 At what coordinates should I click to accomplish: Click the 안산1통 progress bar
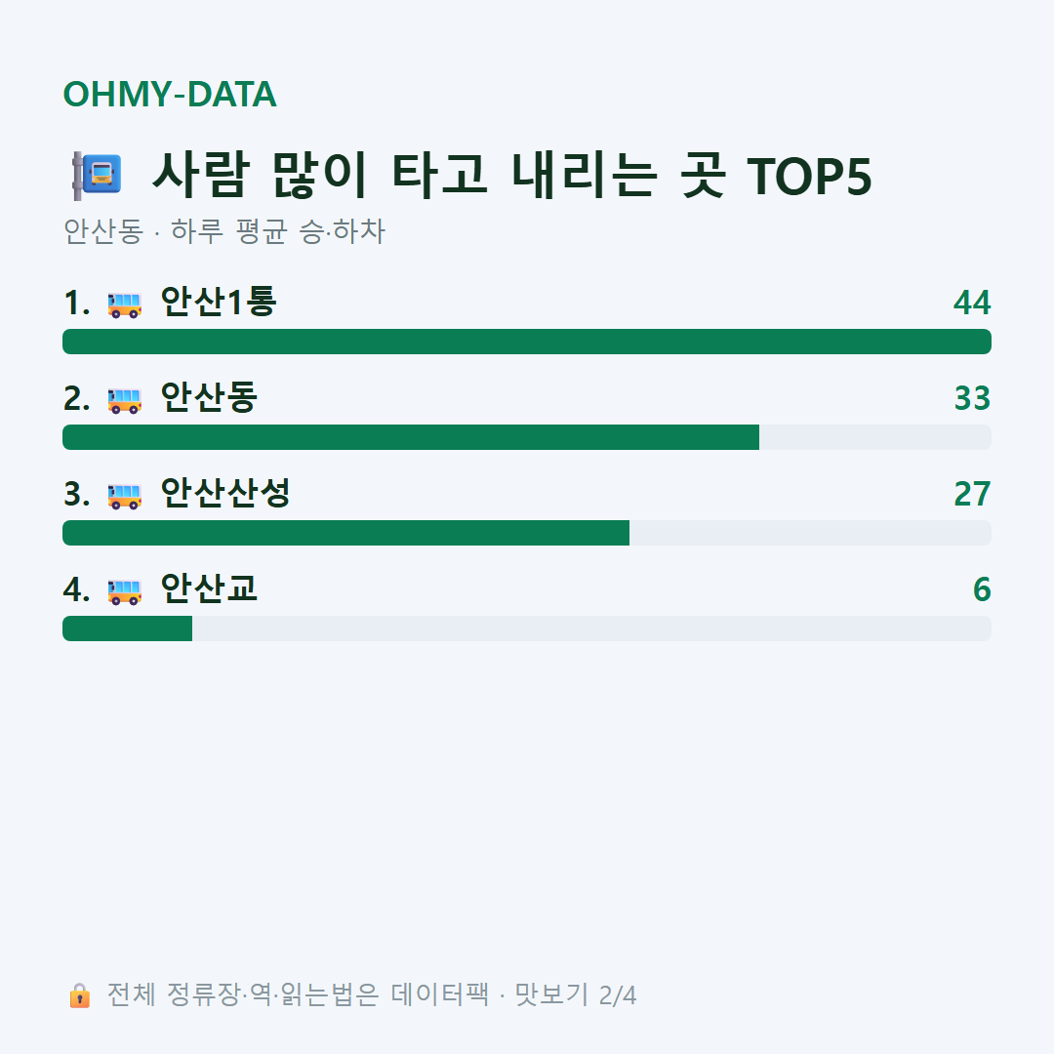click(x=527, y=342)
